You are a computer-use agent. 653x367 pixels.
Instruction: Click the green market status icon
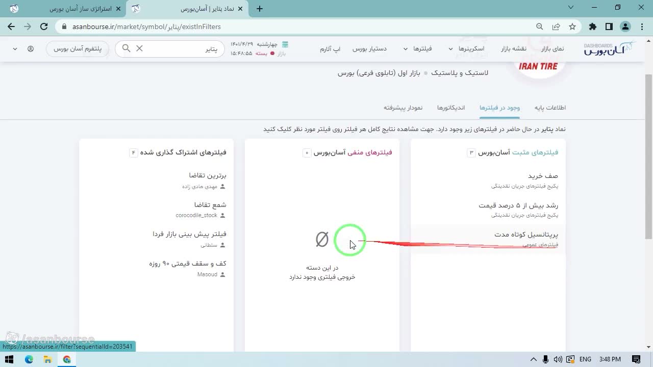285,44
